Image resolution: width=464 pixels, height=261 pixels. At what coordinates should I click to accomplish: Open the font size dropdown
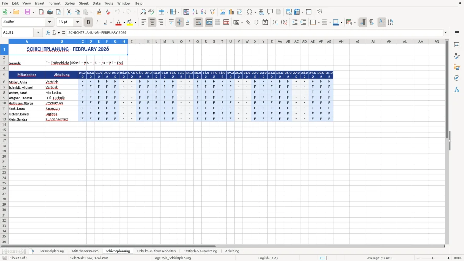pos(77,22)
